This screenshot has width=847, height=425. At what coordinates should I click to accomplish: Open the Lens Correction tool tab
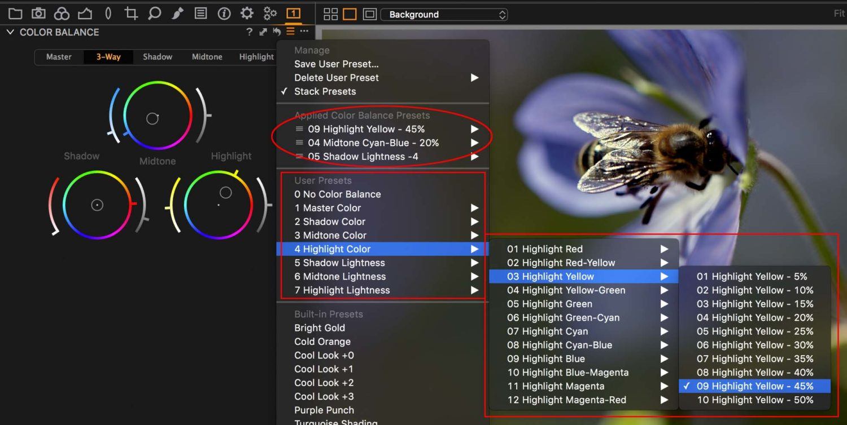pos(107,14)
